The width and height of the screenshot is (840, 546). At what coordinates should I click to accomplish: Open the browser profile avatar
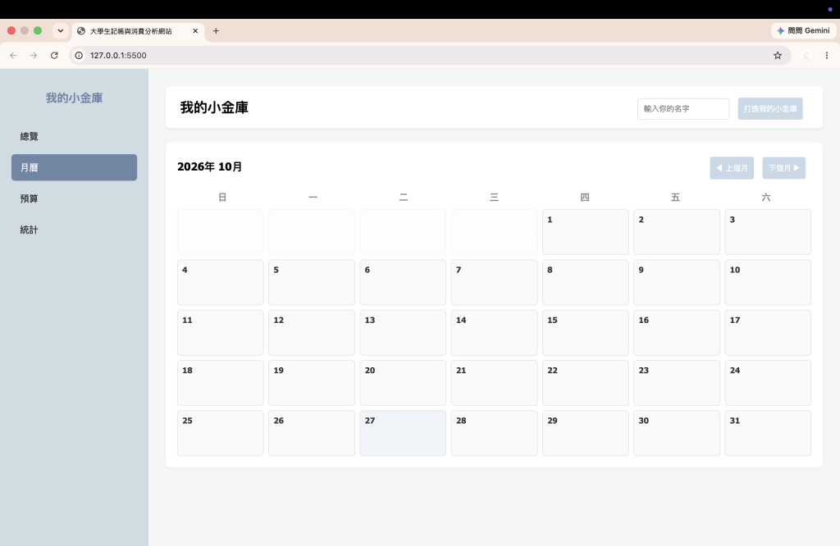tap(806, 55)
